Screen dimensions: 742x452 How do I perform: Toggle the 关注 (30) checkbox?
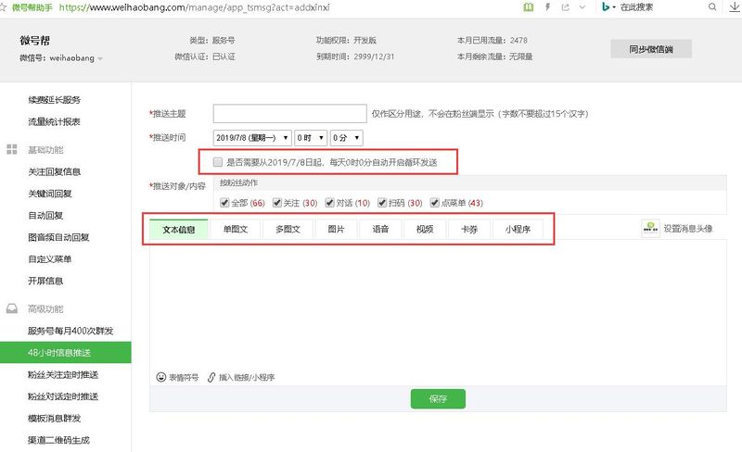pos(277,203)
